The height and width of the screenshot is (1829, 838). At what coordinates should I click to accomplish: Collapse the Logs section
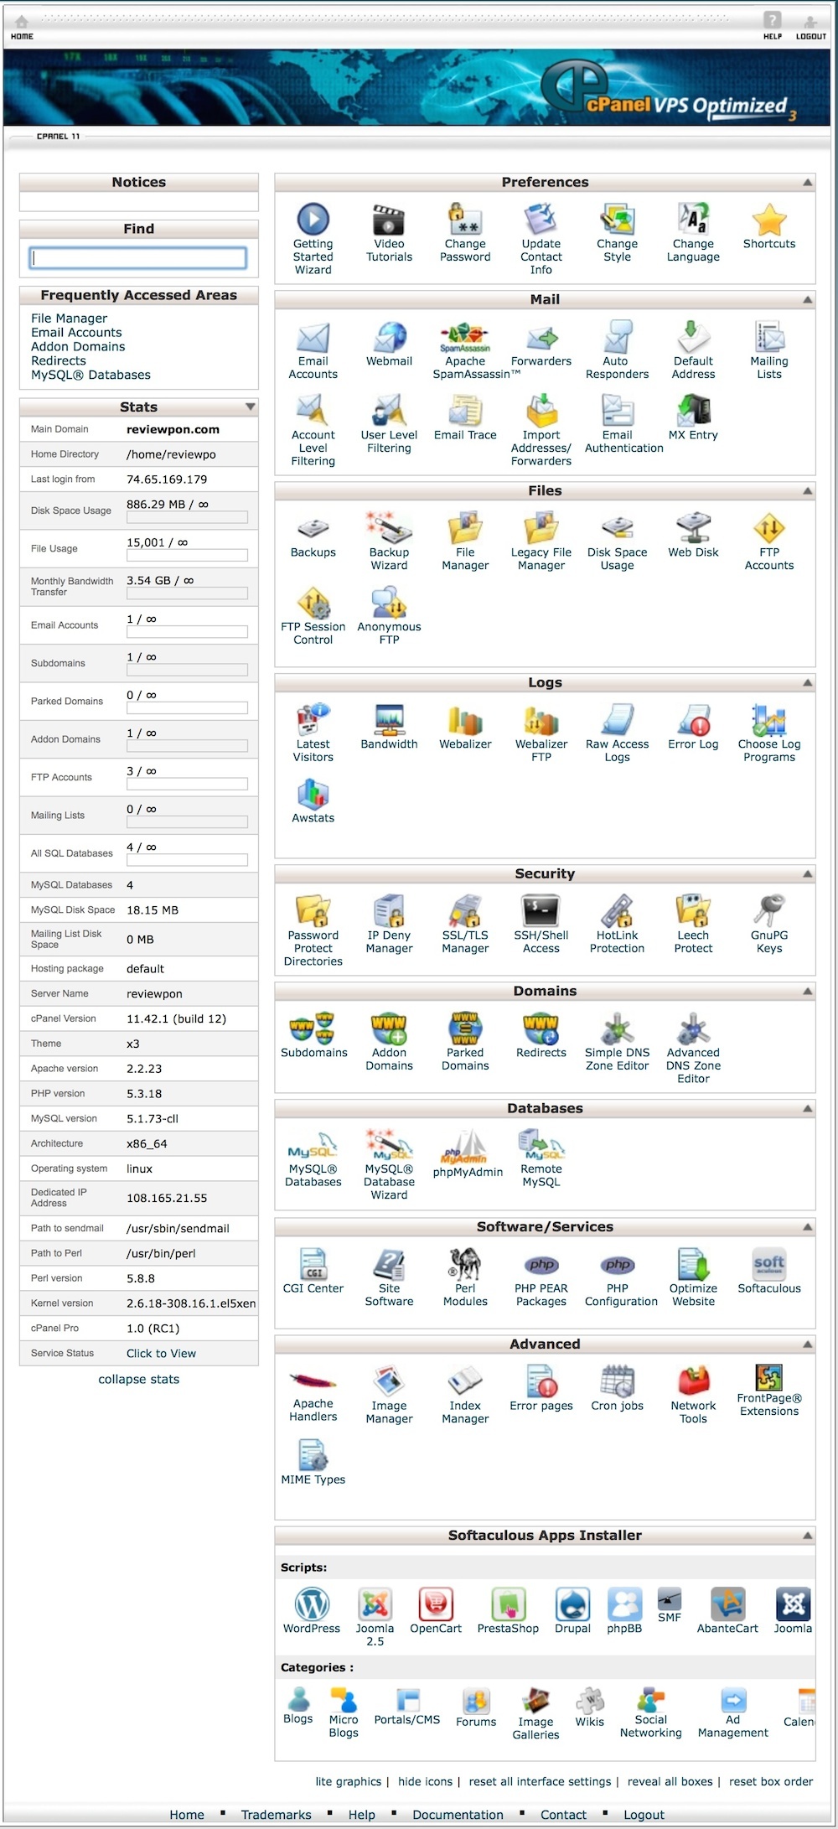[808, 682]
